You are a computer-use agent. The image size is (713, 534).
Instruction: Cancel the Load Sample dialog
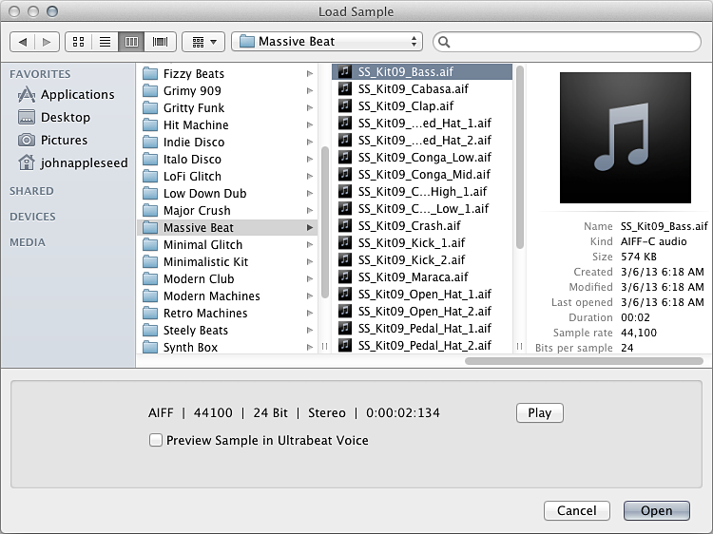pos(577,510)
